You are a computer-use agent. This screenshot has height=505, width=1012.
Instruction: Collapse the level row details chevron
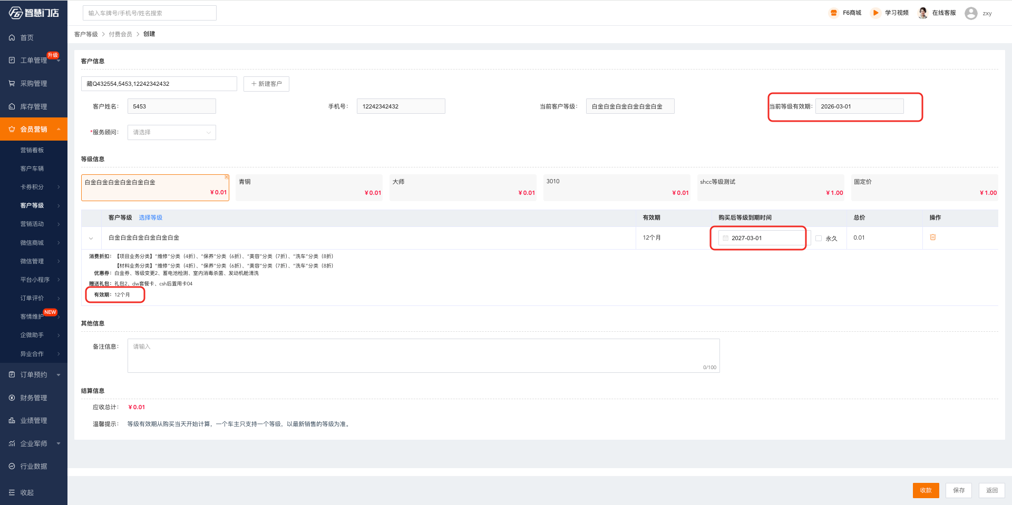pos(91,239)
